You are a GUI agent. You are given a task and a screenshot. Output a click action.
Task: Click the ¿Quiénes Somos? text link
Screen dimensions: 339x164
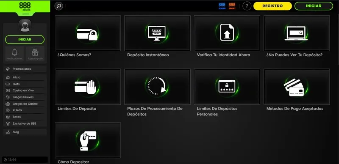click(x=74, y=55)
